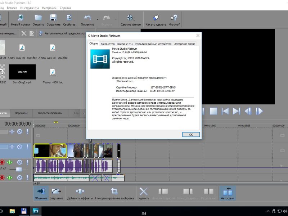Open the Настройки menu
Image resolution: width=288 pixels, height=216 pixels.
pyautogui.click(x=49, y=8)
